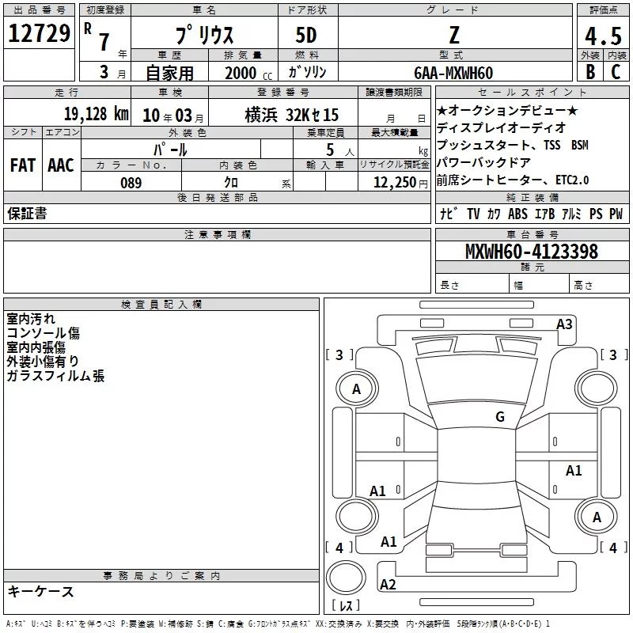Click the grade Z cell
This screenshot has width=633, height=633.
[x=453, y=36]
